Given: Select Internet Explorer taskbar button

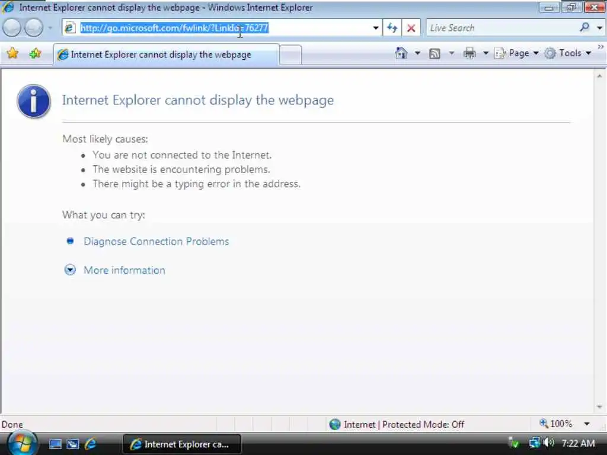Looking at the screenshot, I should pyautogui.click(x=181, y=444).
